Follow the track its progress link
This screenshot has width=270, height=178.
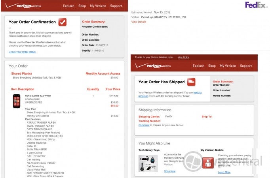tap(170, 94)
